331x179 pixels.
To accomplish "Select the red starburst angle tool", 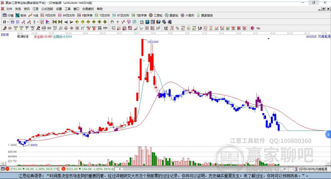I will click(x=71, y=28).
